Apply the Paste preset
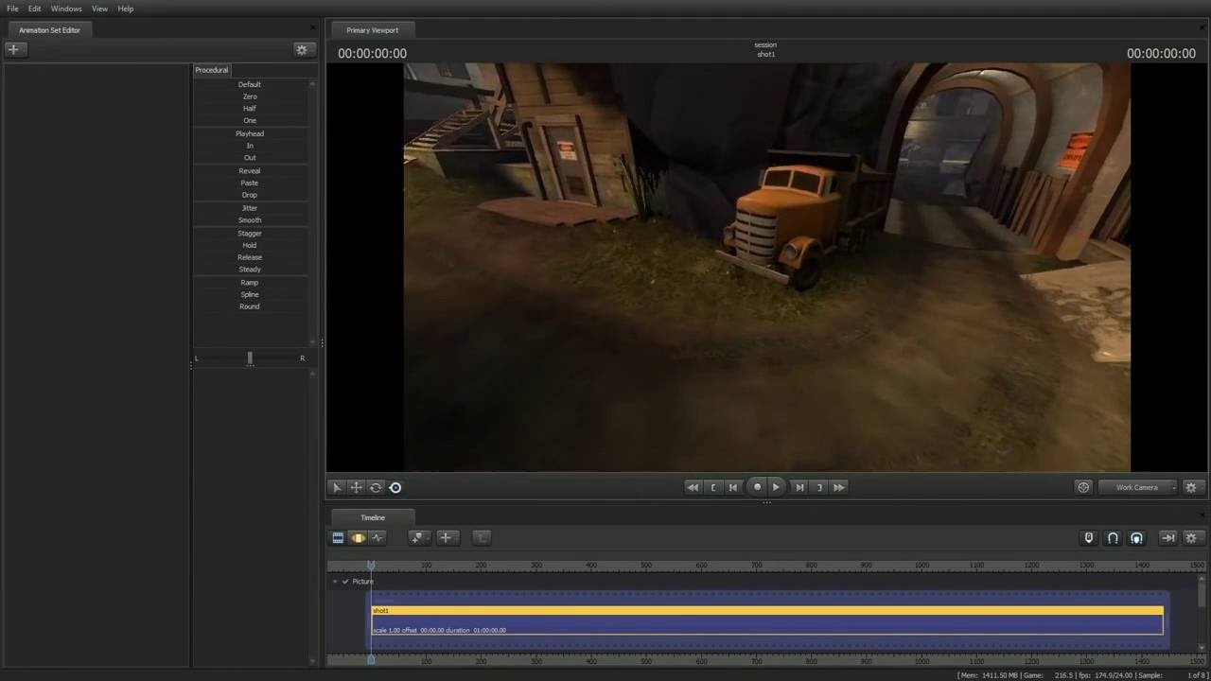Viewport: 1211px width, 681px height. 250,183
